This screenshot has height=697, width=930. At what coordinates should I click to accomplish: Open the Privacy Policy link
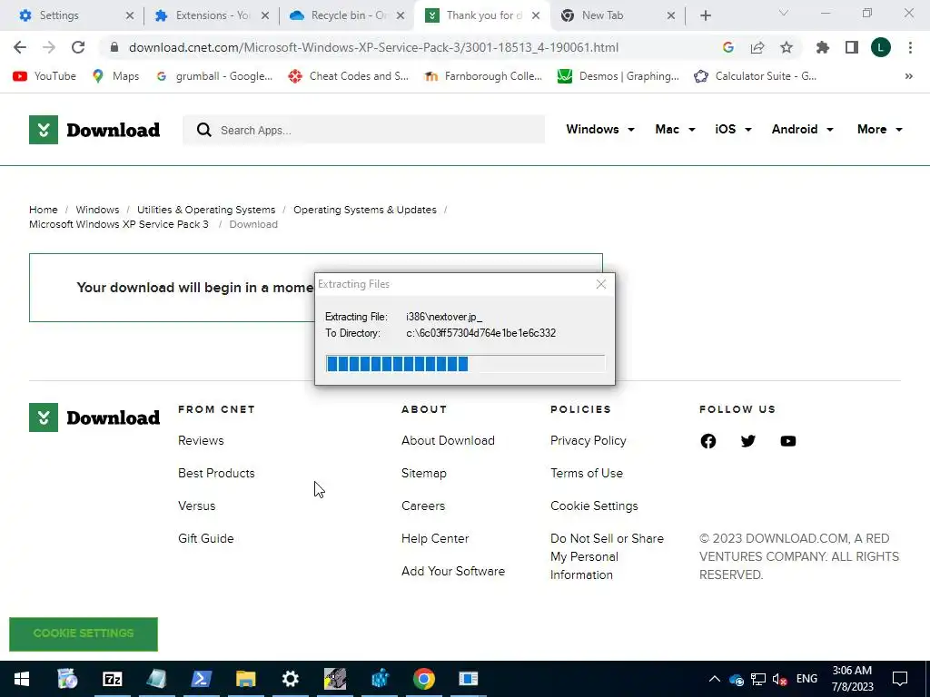pyautogui.click(x=588, y=441)
